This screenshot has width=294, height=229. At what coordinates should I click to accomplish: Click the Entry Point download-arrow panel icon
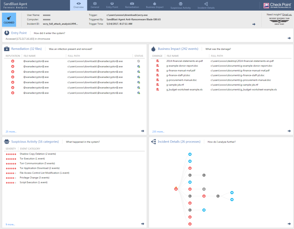click(x=7, y=33)
